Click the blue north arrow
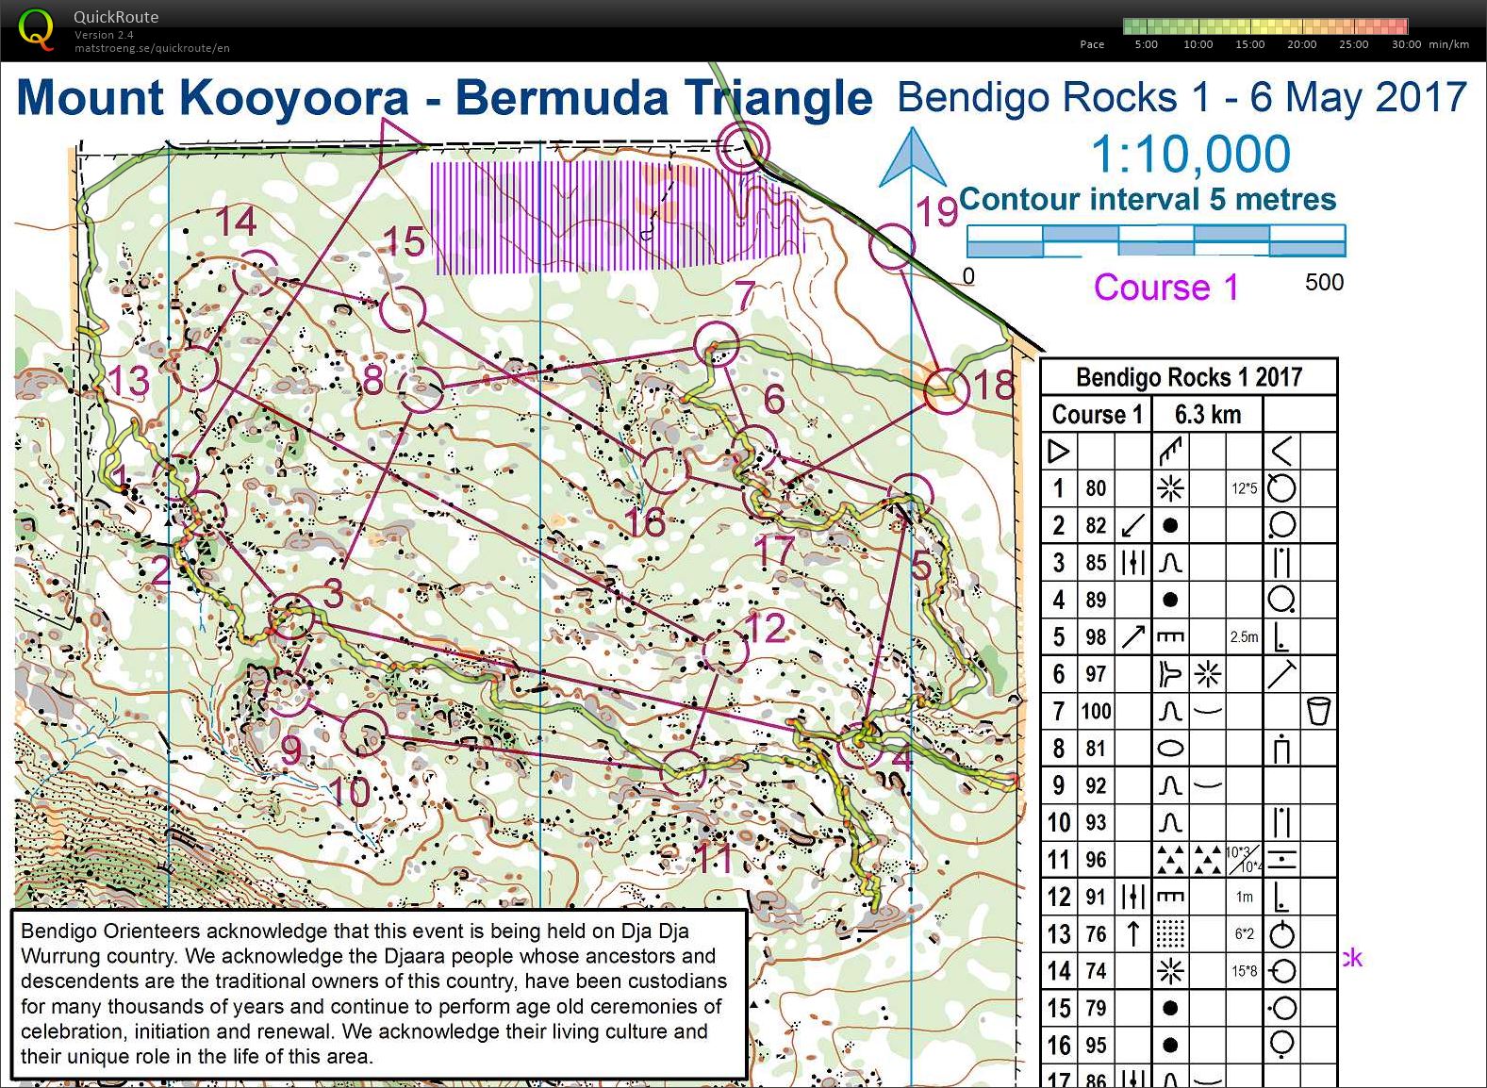 (x=911, y=159)
